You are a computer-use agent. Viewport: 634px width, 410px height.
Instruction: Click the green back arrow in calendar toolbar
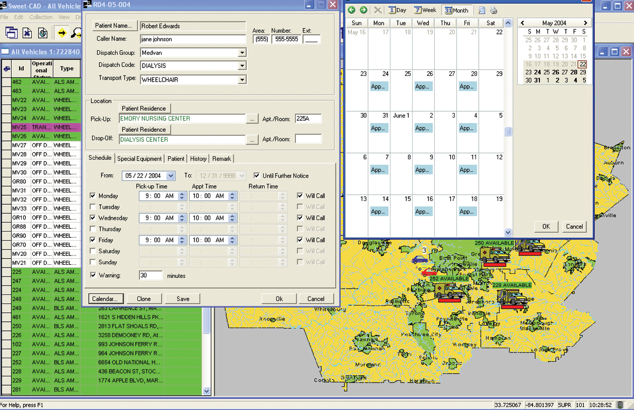coord(351,10)
